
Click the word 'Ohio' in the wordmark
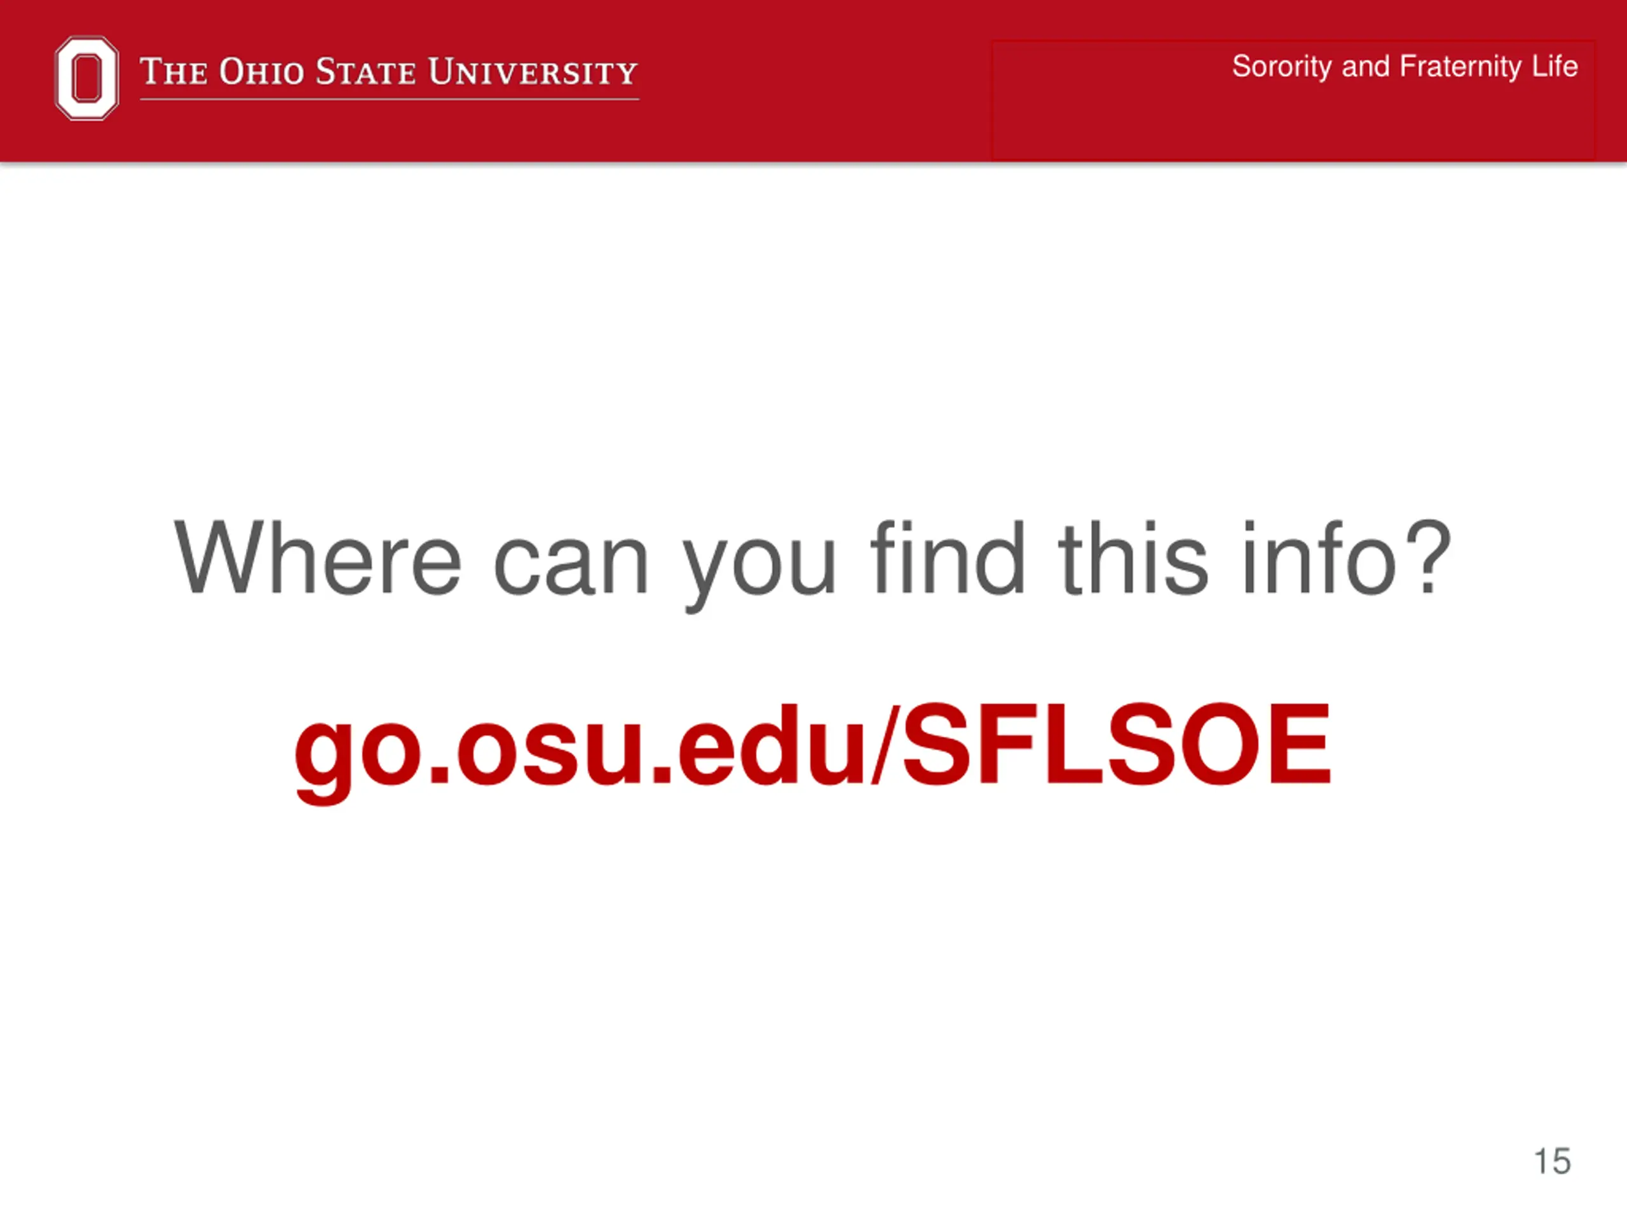pos(262,72)
